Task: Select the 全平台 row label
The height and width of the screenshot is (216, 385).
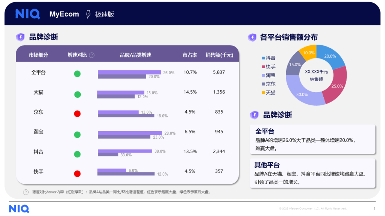Action: pos(39,72)
